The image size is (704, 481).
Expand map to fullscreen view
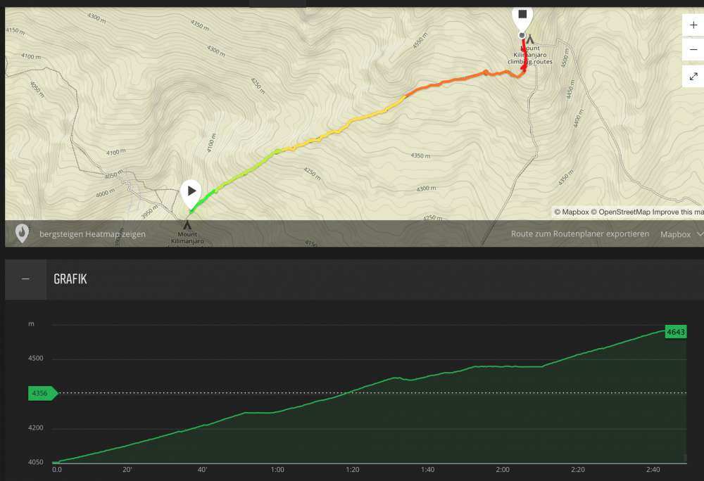(x=693, y=76)
